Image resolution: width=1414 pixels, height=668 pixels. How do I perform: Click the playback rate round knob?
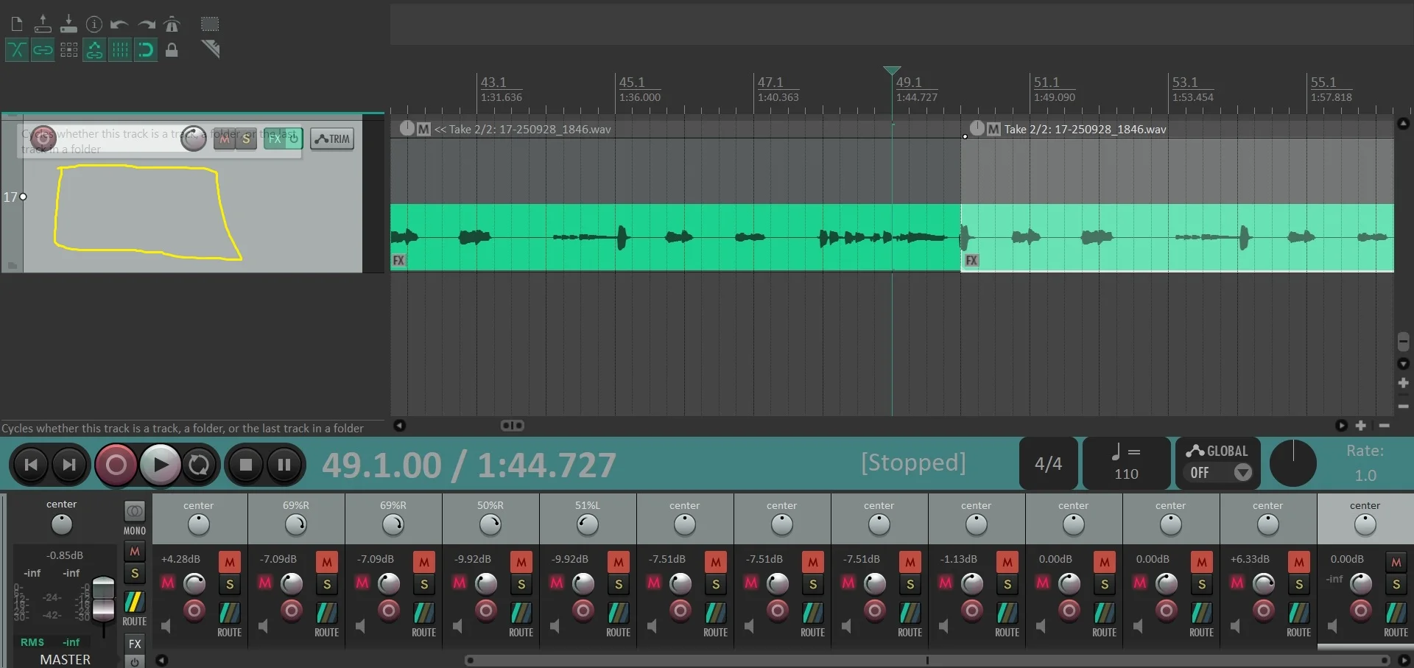click(1292, 463)
